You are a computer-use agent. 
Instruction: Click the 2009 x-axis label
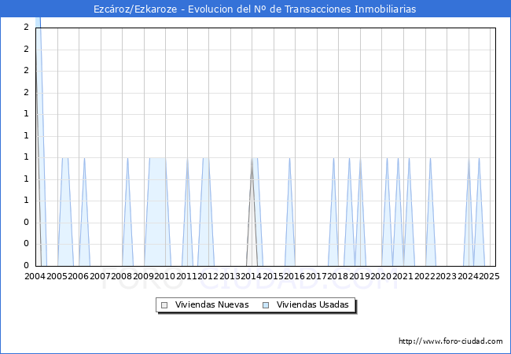(x=143, y=276)
